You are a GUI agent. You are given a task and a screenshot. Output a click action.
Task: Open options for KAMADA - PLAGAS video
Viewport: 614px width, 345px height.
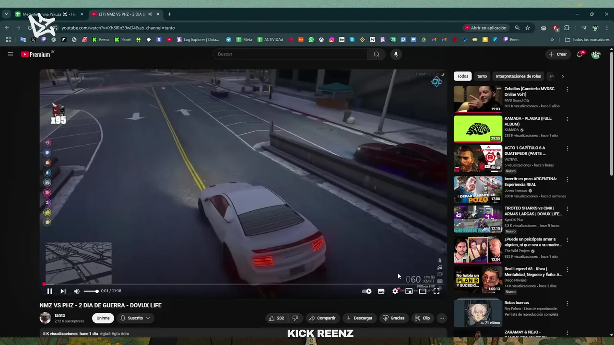tap(567, 119)
